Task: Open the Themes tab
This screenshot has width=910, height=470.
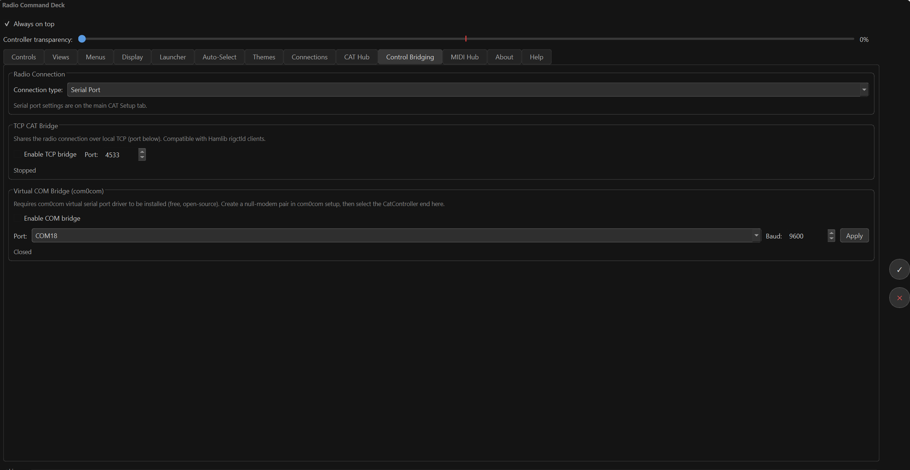Action: [x=264, y=57]
